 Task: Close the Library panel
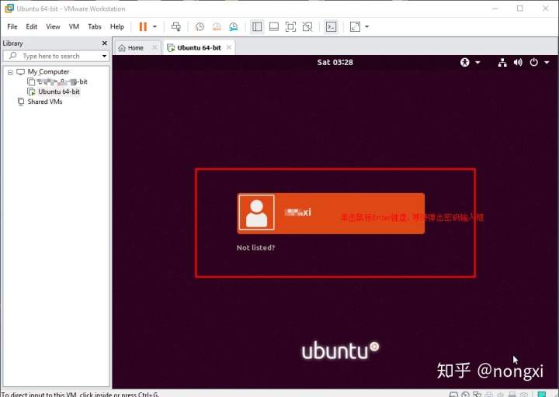105,43
